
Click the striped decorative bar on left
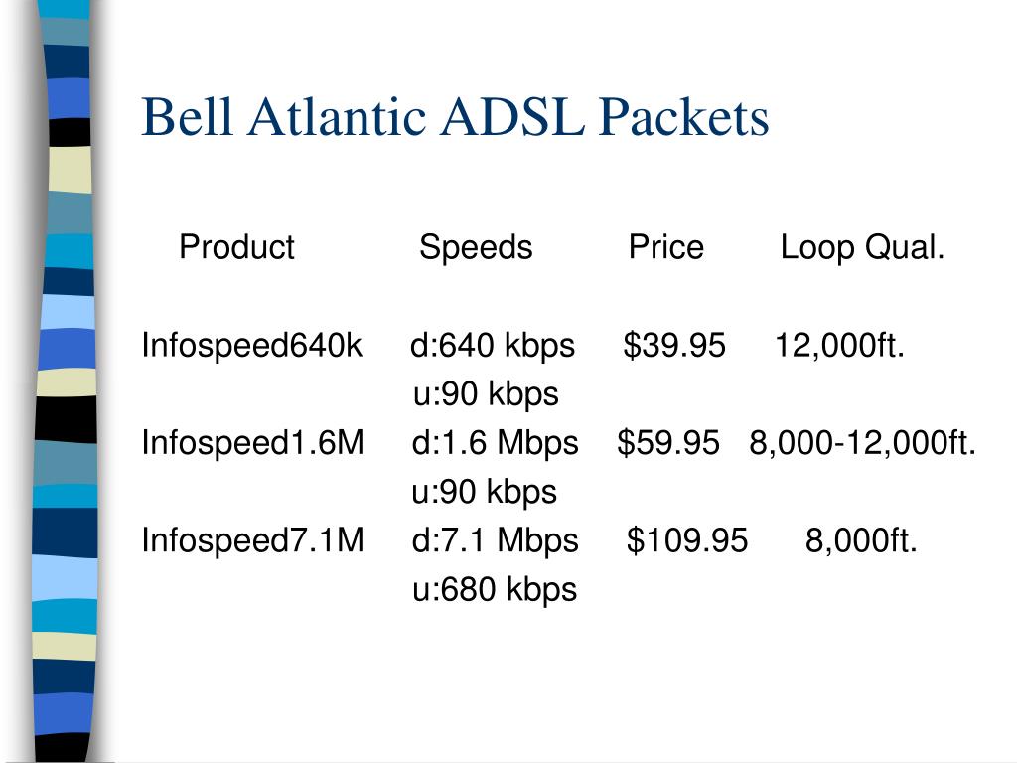tap(65, 381)
